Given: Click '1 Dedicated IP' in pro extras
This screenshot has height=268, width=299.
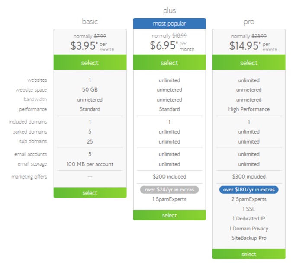Looking at the screenshot, I should pyautogui.click(x=249, y=219).
